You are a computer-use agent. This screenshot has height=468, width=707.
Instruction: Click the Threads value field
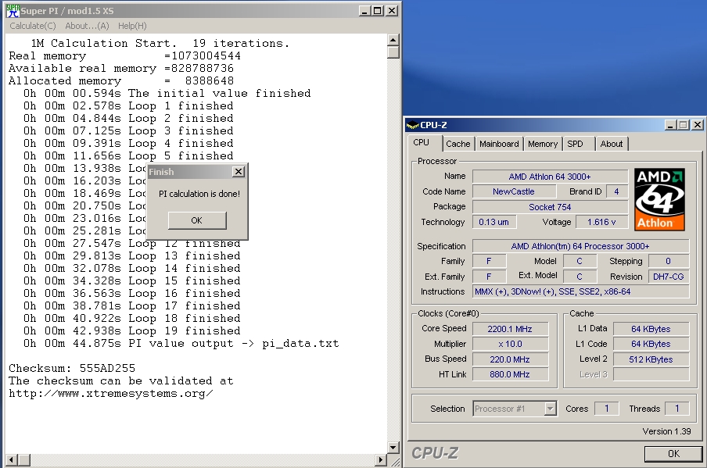click(x=676, y=409)
